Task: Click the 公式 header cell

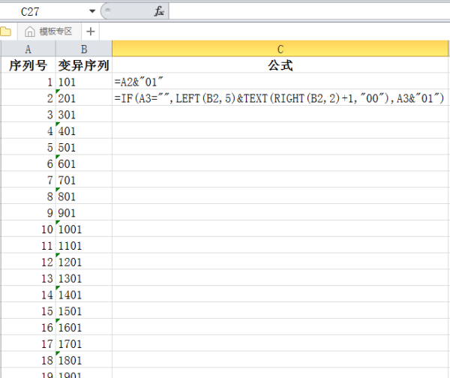Action: 280,65
